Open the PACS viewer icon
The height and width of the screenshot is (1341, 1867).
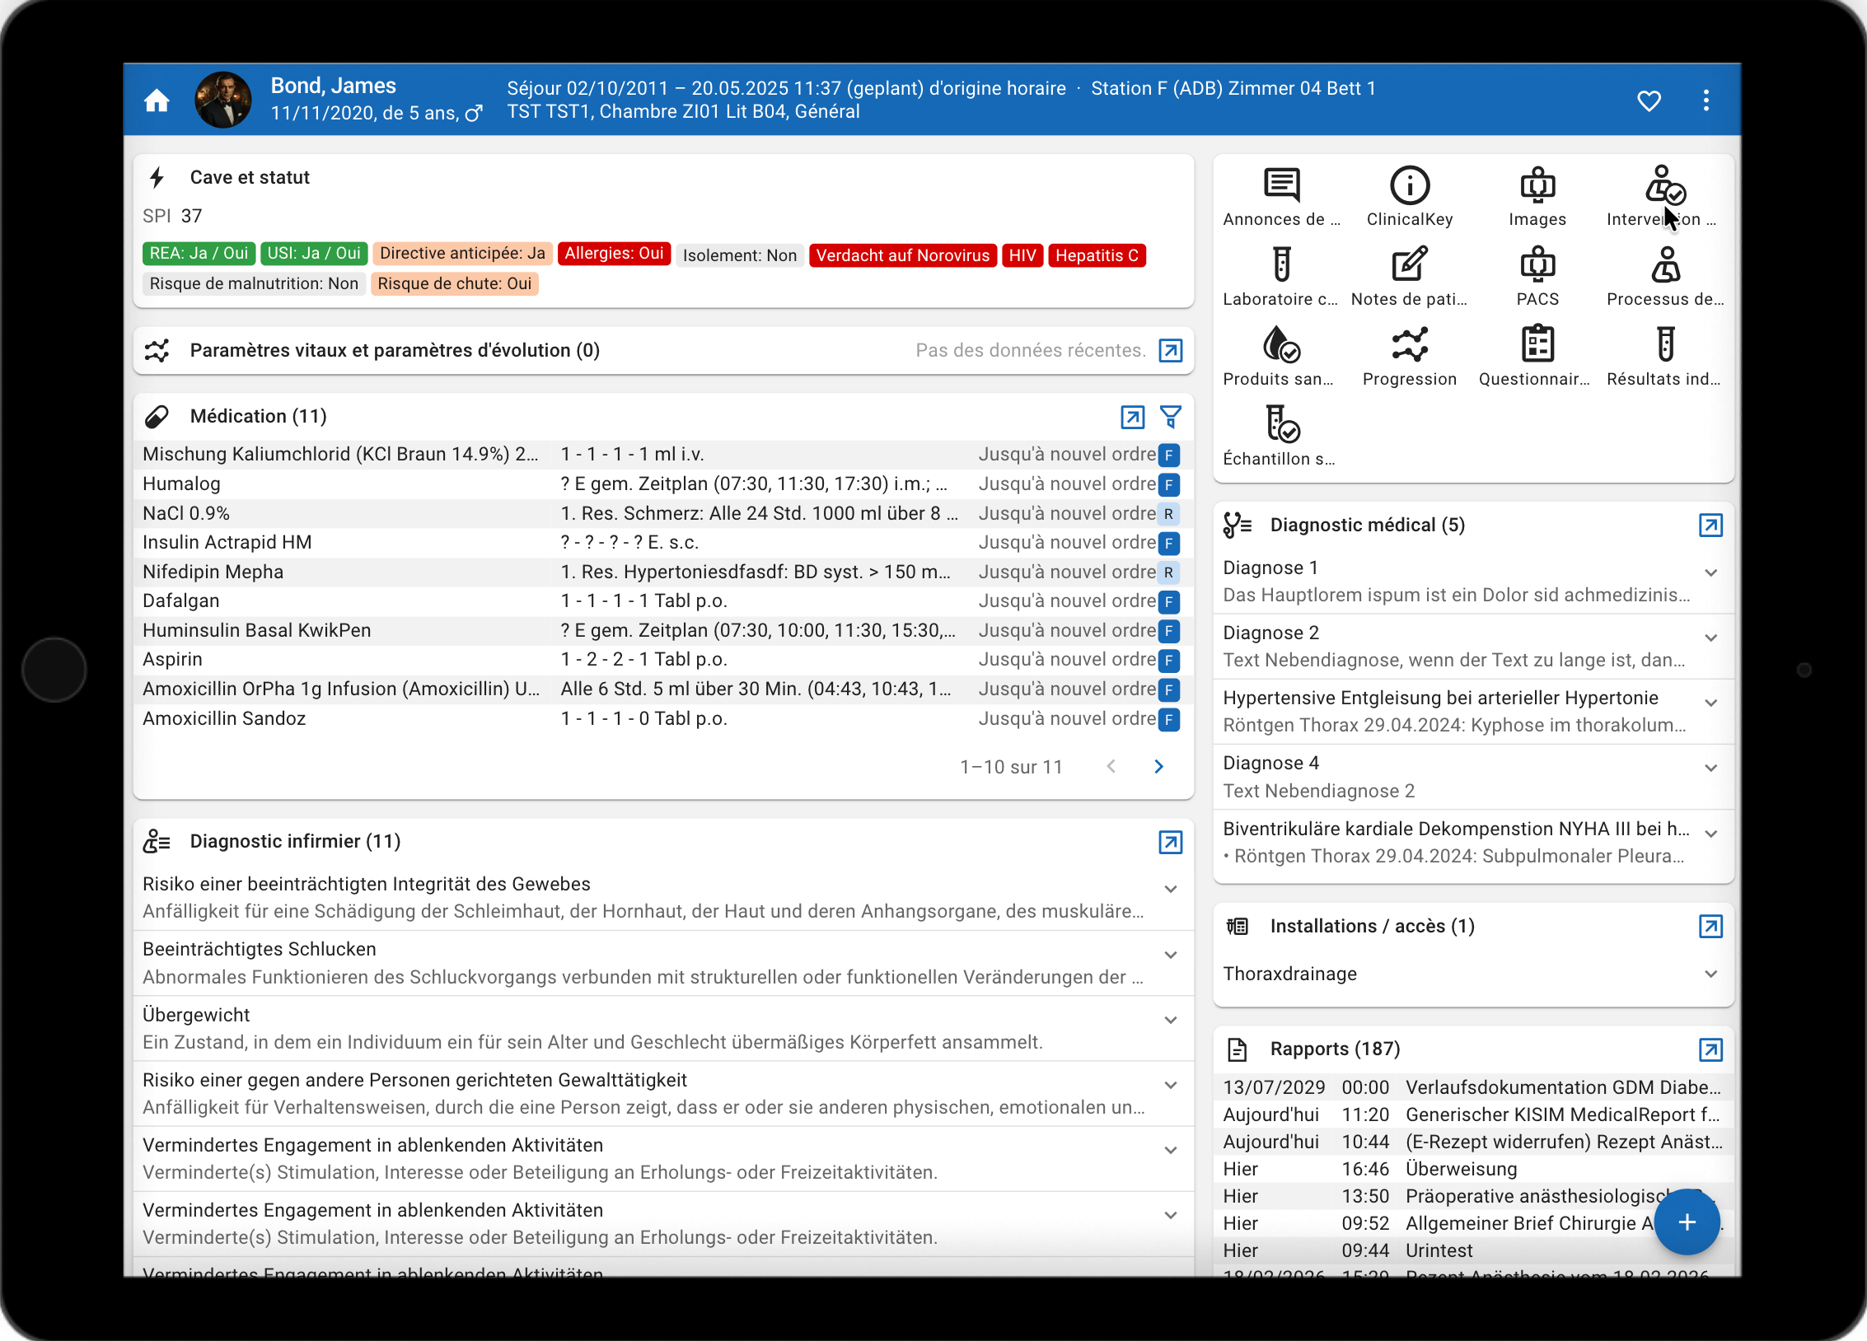1537,265
